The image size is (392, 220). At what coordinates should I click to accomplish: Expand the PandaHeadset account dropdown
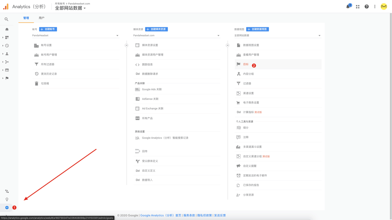pos(75,36)
